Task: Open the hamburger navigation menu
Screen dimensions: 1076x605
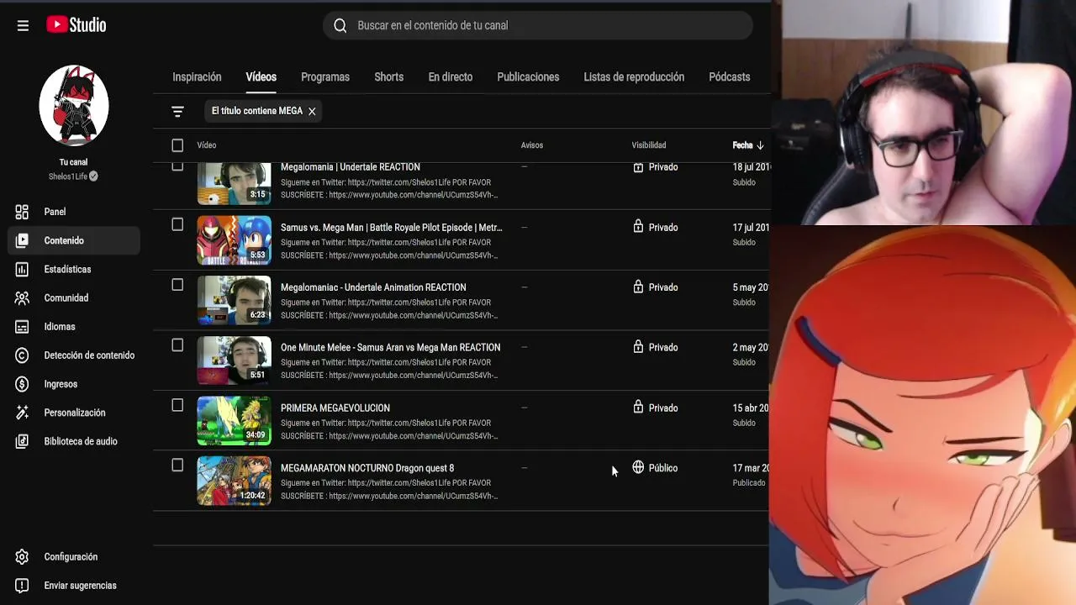Action: 23,25
